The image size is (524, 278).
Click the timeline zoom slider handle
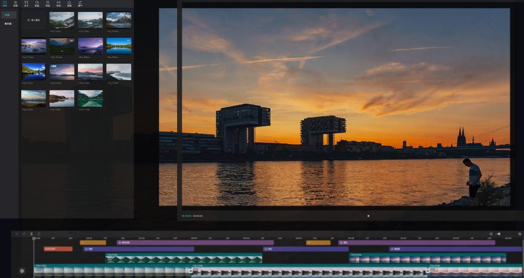[499, 234]
